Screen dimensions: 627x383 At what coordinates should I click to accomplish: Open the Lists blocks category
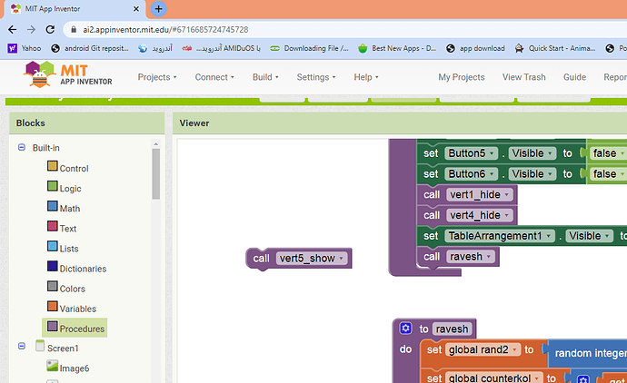tap(68, 248)
